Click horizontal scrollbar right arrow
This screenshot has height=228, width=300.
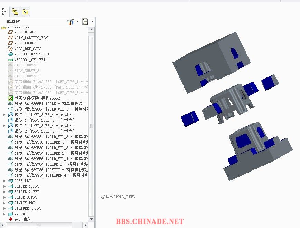coord(85,225)
